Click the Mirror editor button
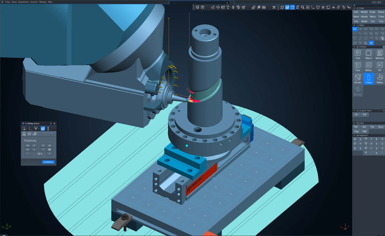 pos(373,16)
